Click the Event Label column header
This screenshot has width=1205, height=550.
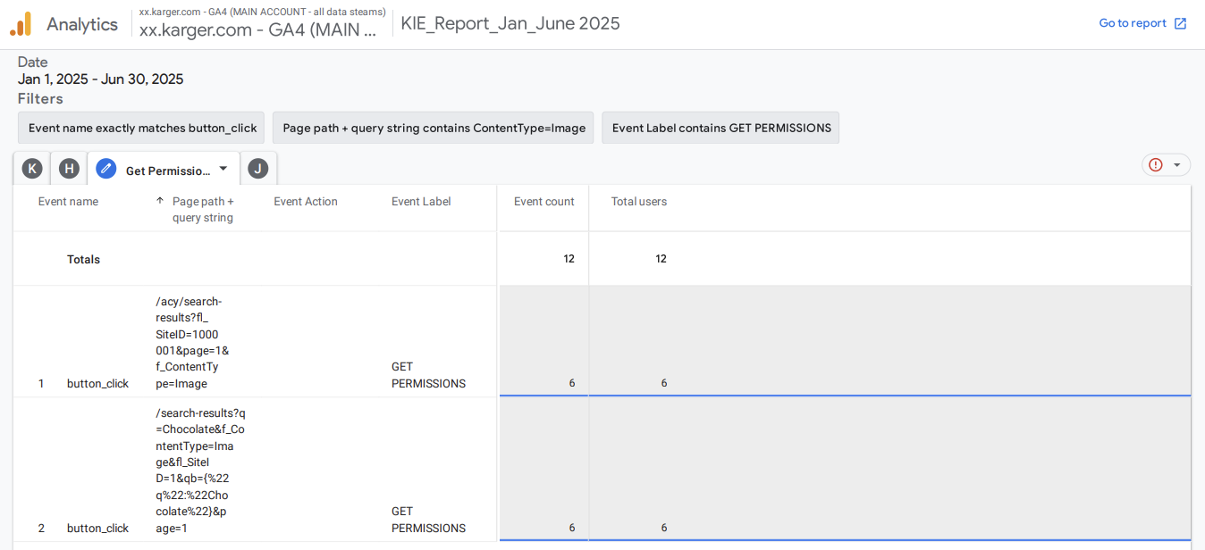[421, 202]
